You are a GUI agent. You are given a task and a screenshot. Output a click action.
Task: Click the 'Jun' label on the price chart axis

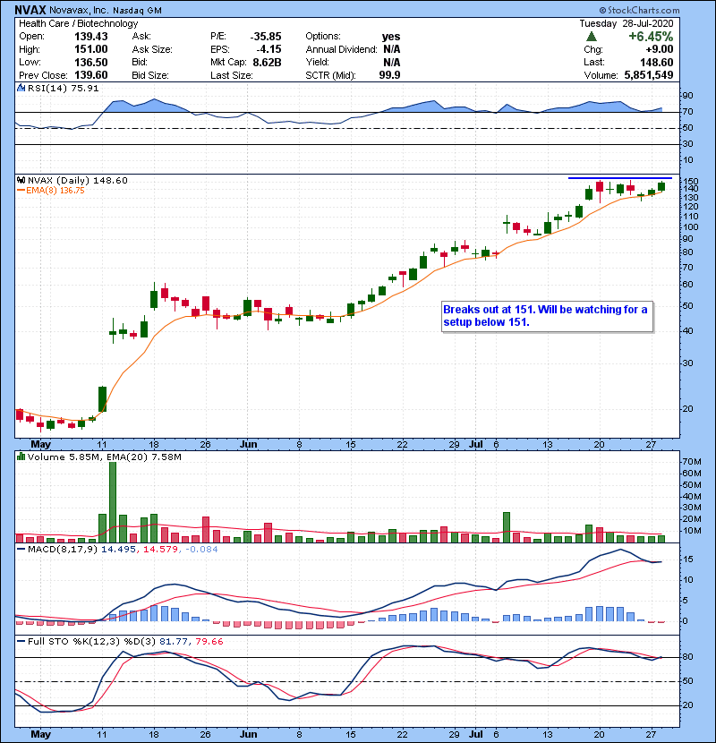click(x=248, y=445)
